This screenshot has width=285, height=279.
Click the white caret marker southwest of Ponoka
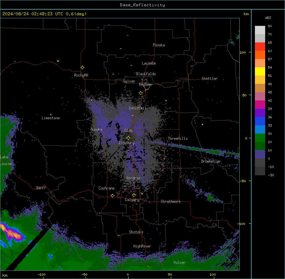coord(121,49)
